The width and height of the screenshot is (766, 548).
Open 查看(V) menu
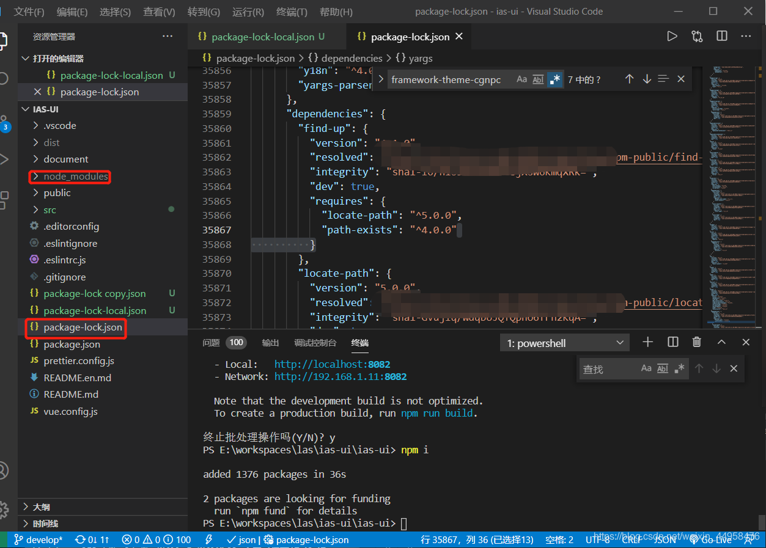pos(159,12)
